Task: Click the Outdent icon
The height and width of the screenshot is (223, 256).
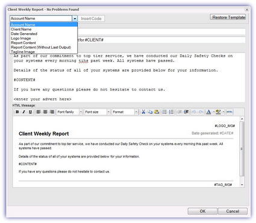Action: tap(180, 112)
